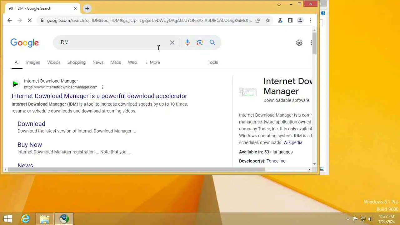Search by image with Google Lens
The height and width of the screenshot is (225, 400).
pos(200,42)
